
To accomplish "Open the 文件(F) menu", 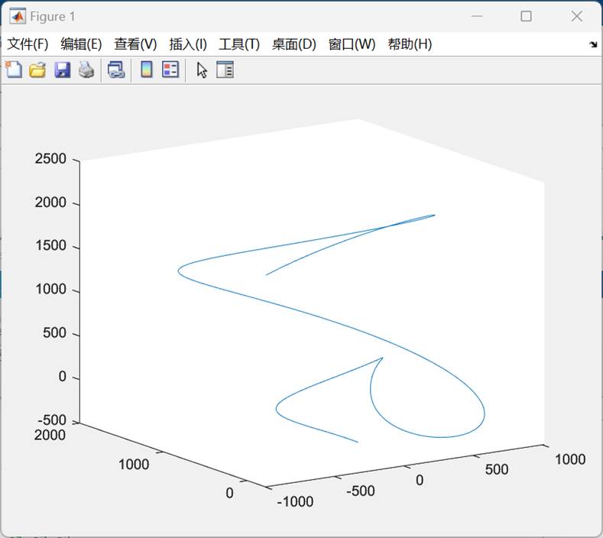I will [x=28, y=44].
